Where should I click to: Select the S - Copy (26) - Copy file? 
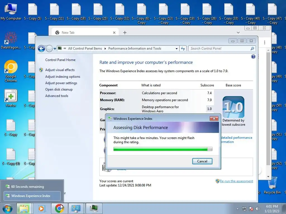click(x=207, y=14)
